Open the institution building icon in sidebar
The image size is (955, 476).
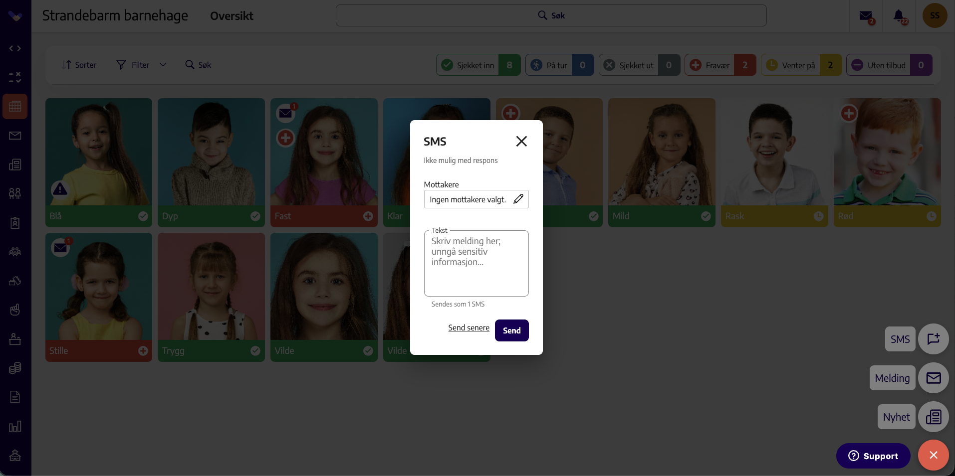tap(15, 455)
